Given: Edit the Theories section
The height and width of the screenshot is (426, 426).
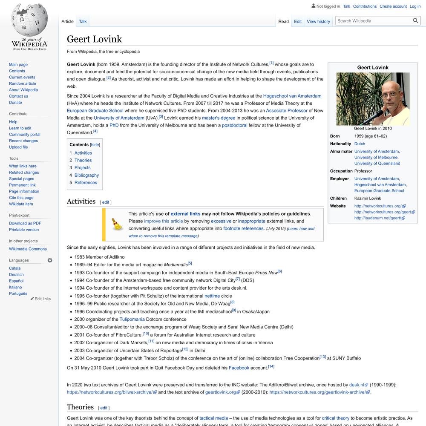Looking at the screenshot, I should 104,408.
